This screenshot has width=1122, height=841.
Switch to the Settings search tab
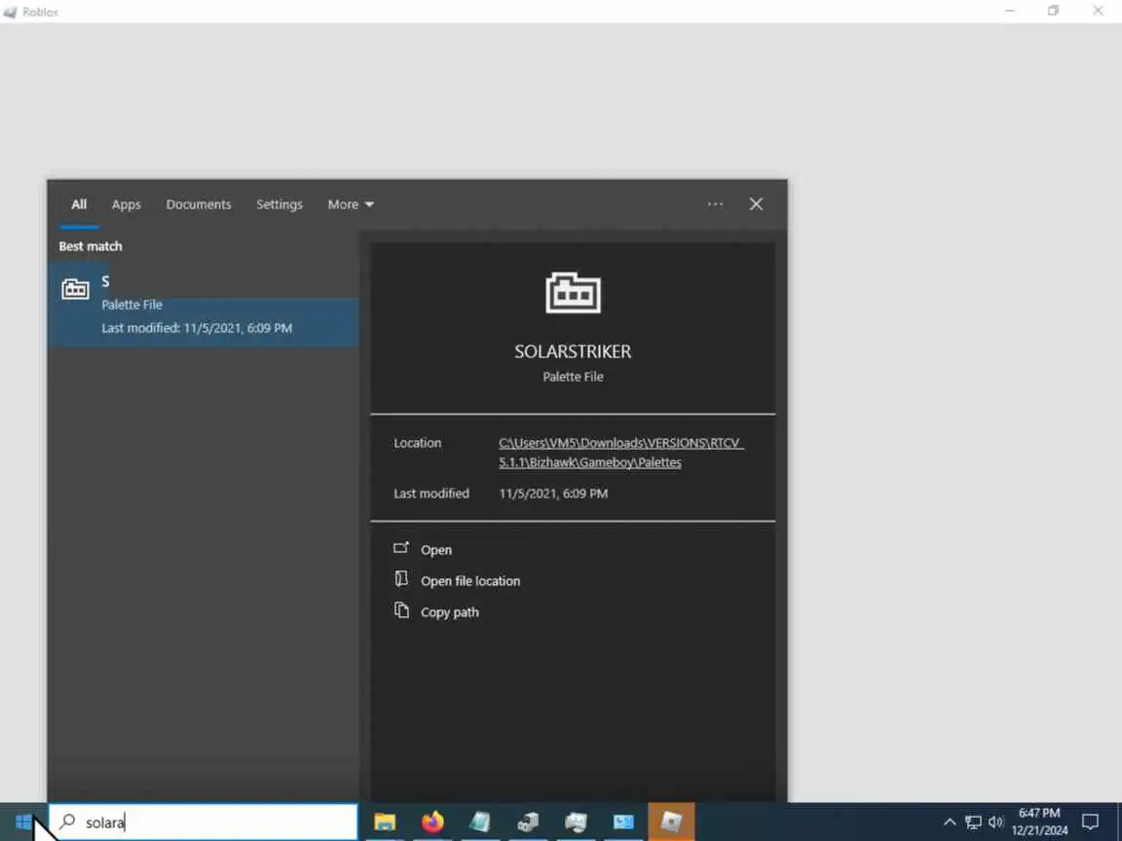coord(280,204)
